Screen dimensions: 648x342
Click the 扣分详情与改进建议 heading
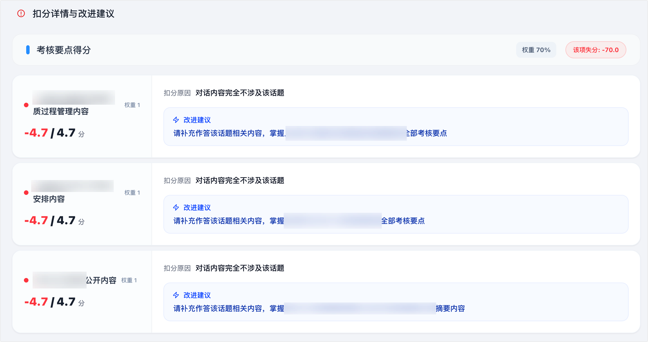(x=73, y=14)
